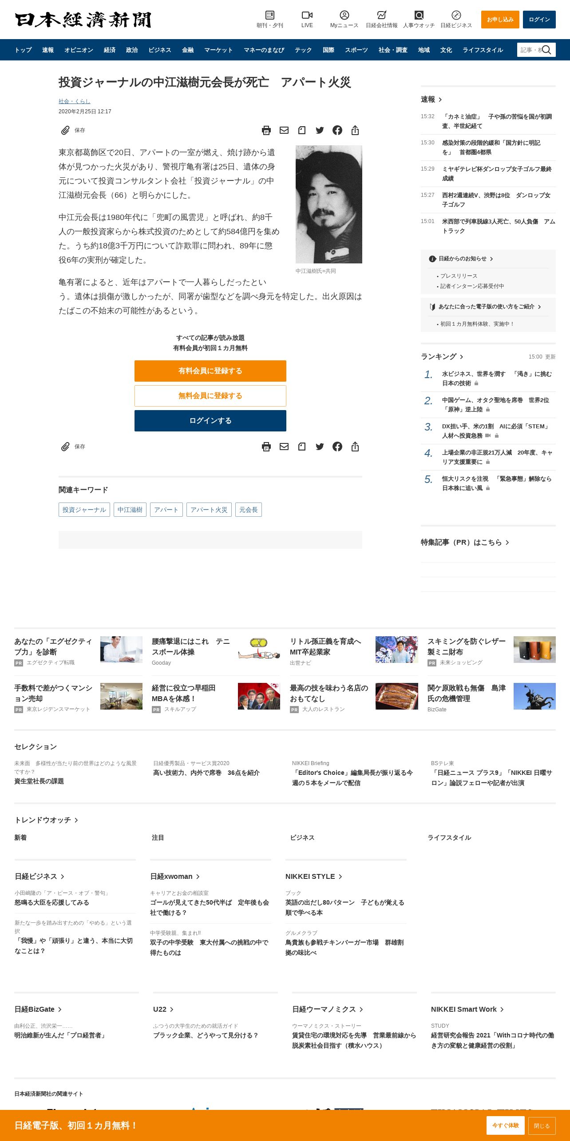This screenshot has height=1141, width=570.
Task: Open NIKKEI Smart Work section heading
Action: click(467, 1009)
